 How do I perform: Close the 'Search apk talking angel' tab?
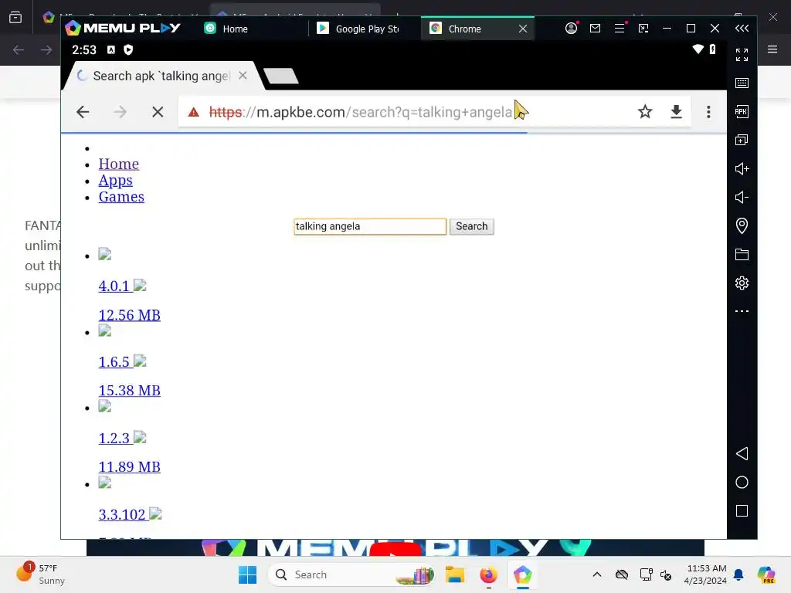243,76
